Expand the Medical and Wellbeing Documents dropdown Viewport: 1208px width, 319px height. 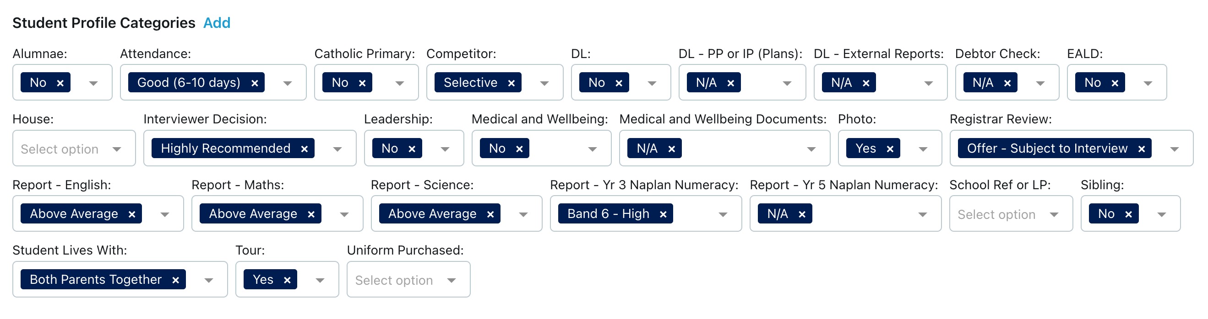point(812,148)
